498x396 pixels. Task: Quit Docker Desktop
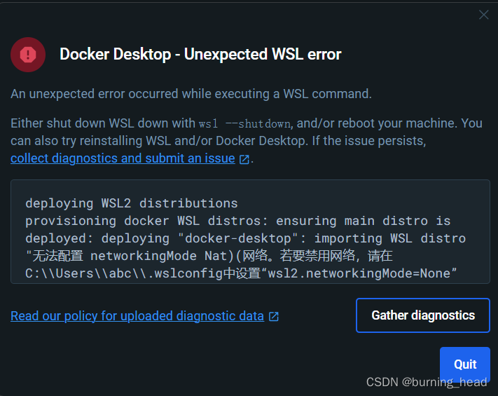click(465, 364)
